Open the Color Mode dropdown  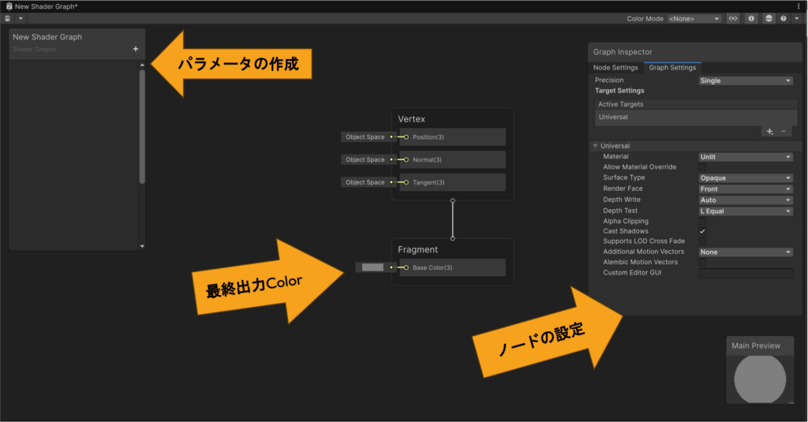(694, 18)
